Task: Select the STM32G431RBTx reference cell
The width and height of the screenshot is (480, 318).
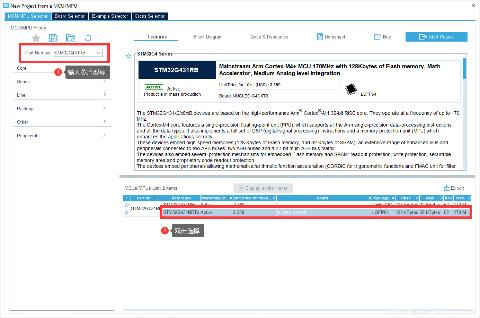Action: (181, 212)
